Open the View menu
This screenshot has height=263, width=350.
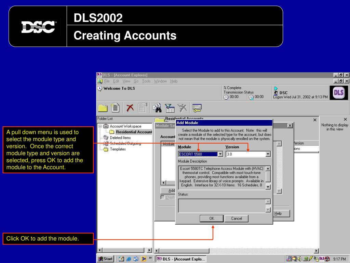point(126,81)
